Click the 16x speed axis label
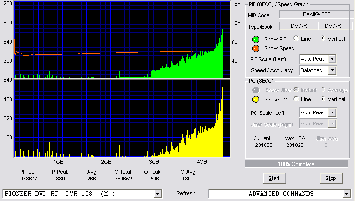This screenshot has width=355, height=201. [x=236, y=4]
